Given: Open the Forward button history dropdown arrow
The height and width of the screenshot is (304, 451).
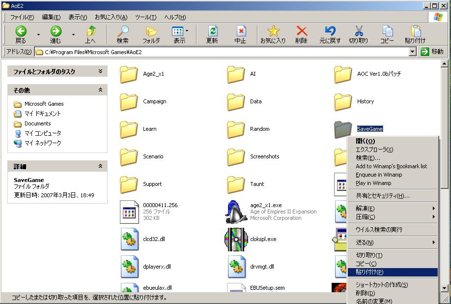Looking at the screenshot, I should coord(73,34).
